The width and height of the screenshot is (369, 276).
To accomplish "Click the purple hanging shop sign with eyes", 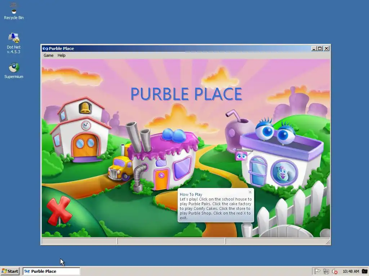I will pyautogui.click(x=241, y=157).
